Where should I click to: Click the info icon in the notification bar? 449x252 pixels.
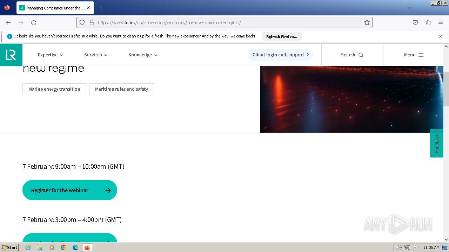tap(9, 36)
